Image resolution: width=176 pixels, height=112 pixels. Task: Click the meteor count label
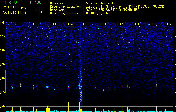tap(40, 9)
